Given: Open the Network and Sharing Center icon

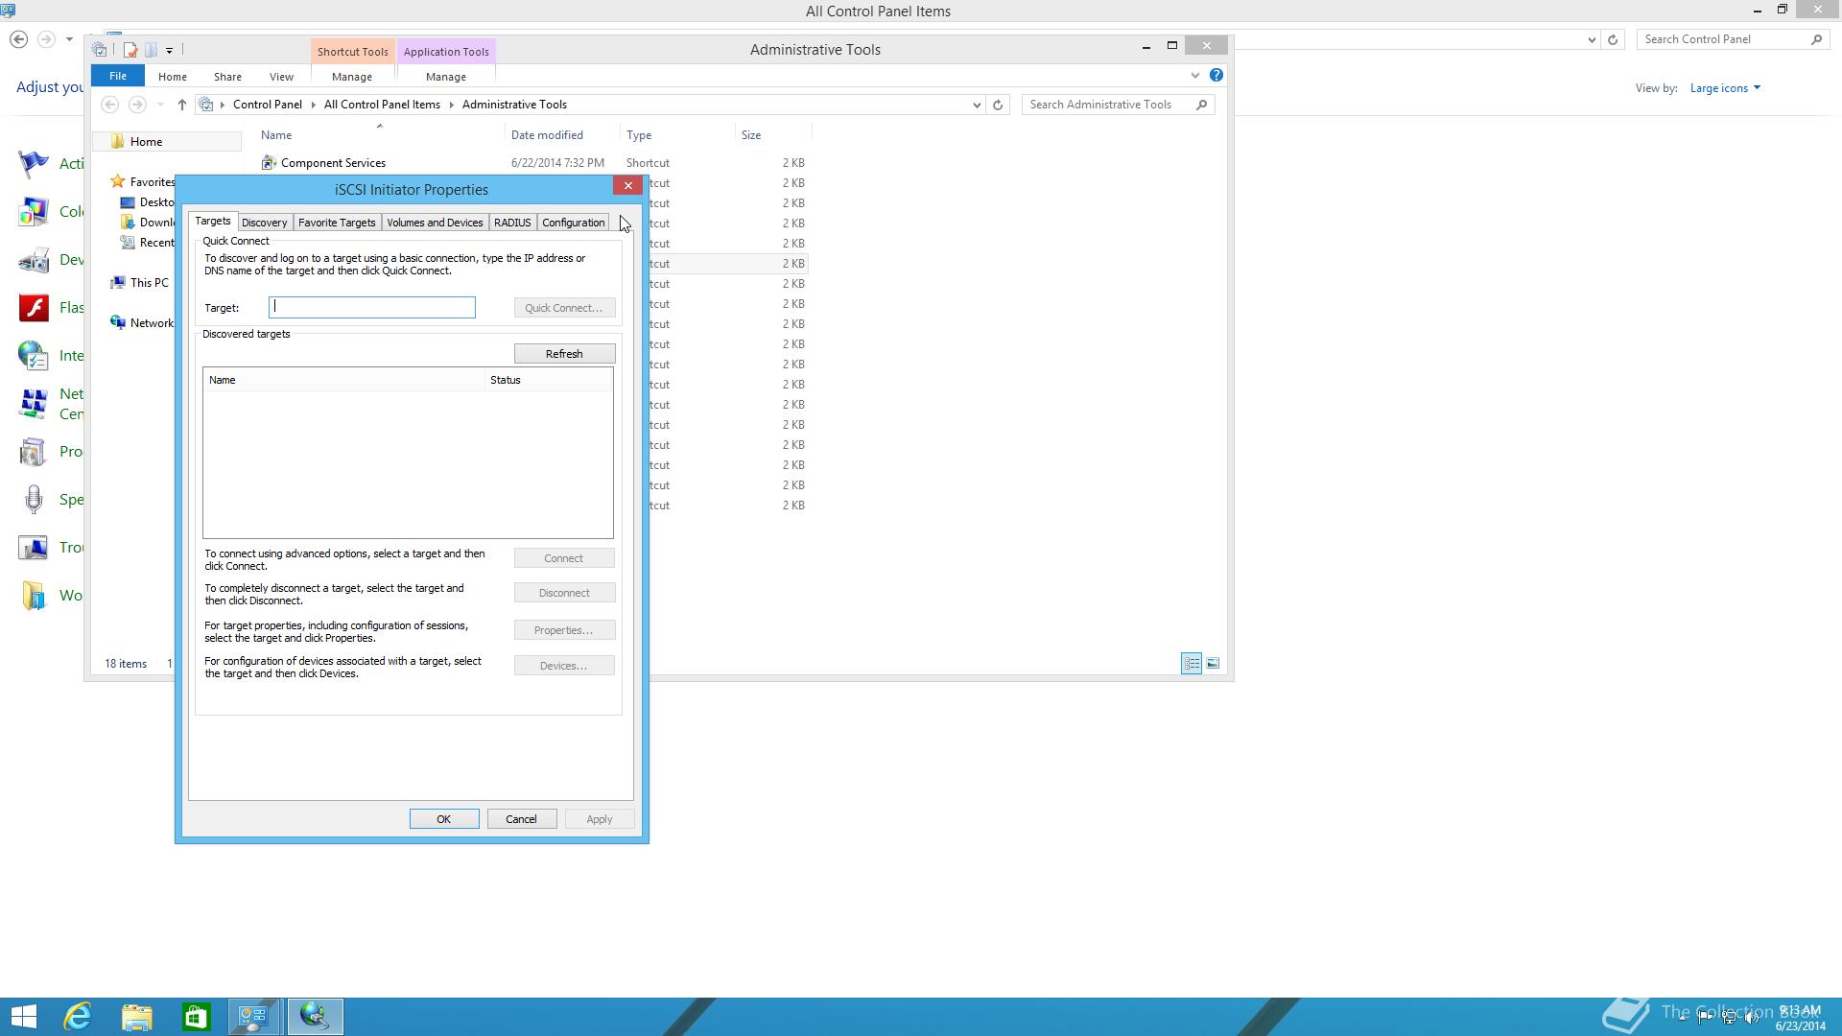Looking at the screenshot, I should 34,404.
